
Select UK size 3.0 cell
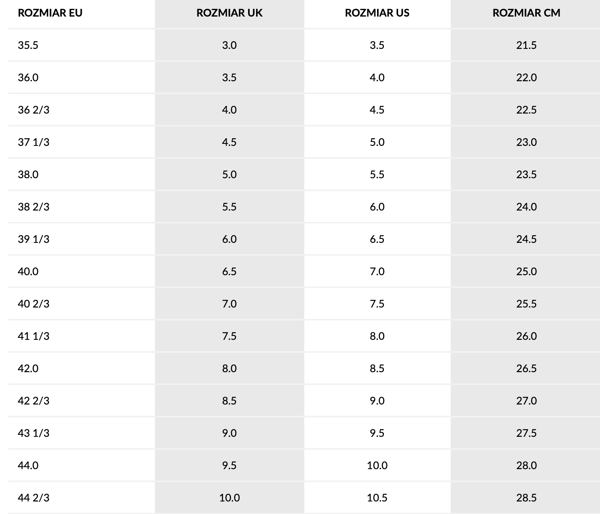pos(229,45)
